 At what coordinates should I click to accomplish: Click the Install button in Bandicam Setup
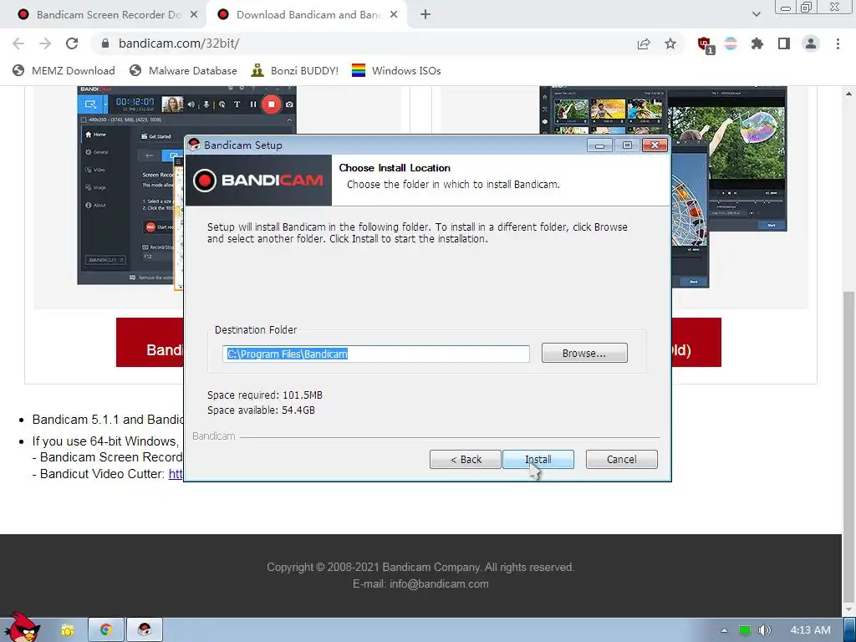(x=538, y=459)
